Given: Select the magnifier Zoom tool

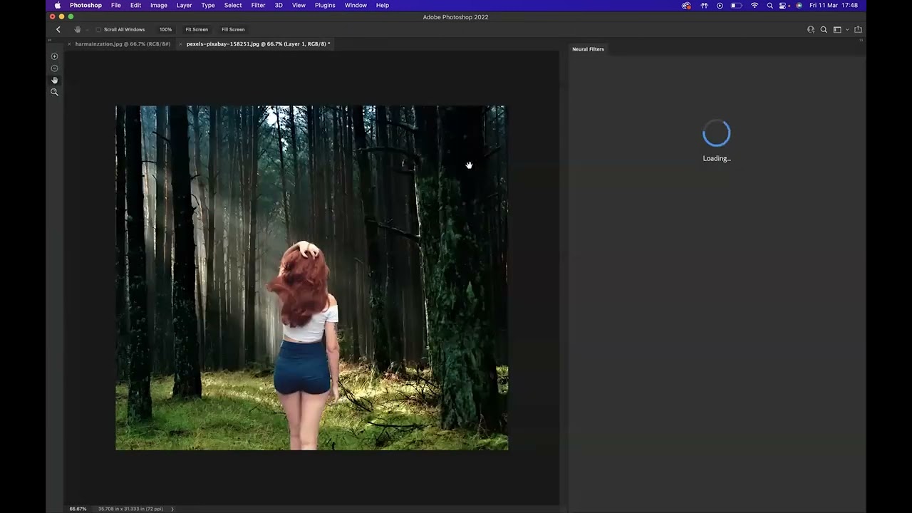Looking at the screenshot, I should pyautogui.click(x=54, y=93).
